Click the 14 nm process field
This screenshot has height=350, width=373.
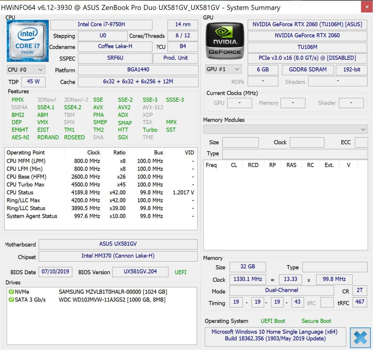[183, 24]
